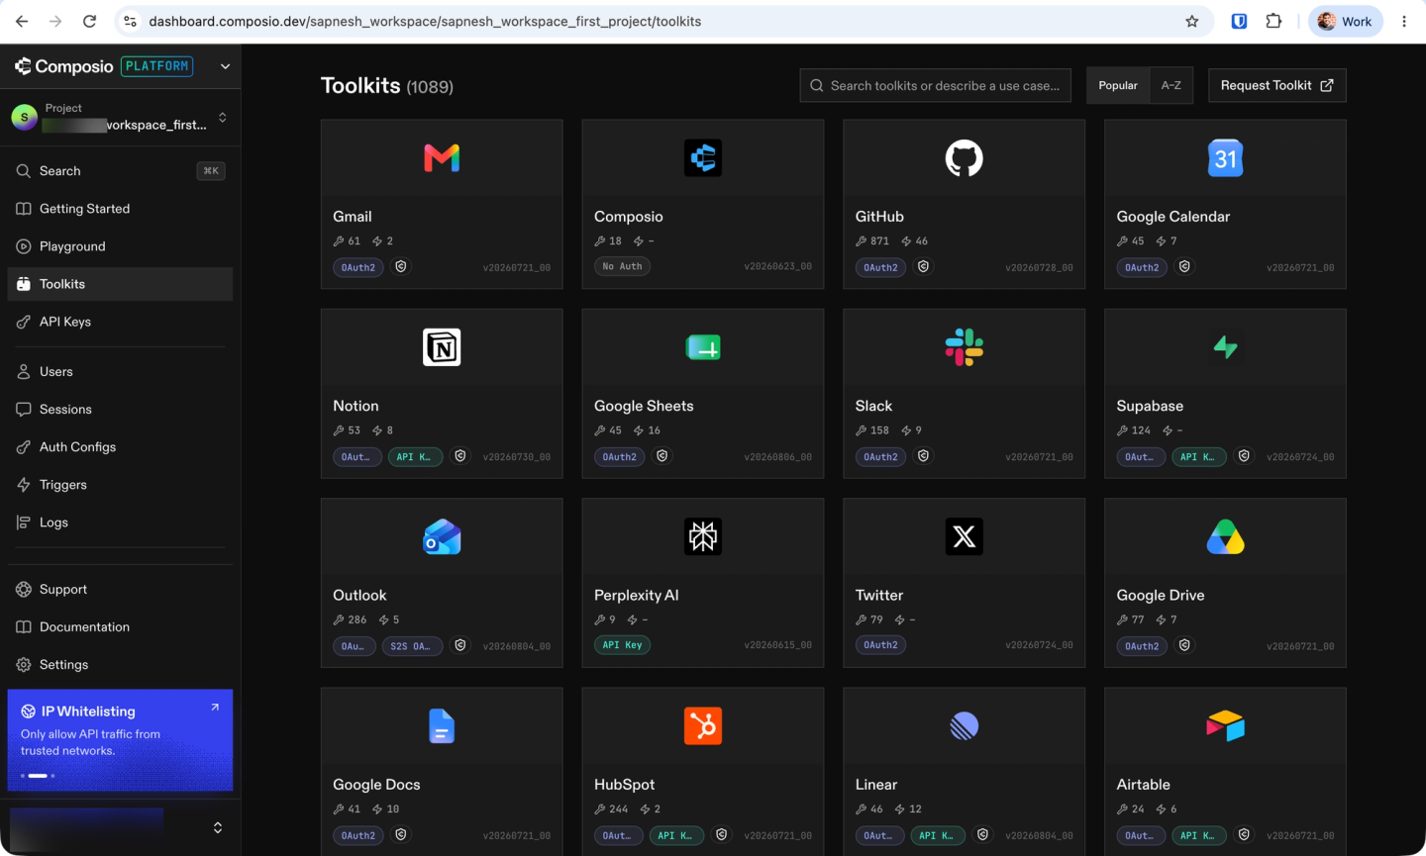The width and height of the screenshot is (1426, 856).
Task: View Logs in sidebar
Action: tap(120, 523)
